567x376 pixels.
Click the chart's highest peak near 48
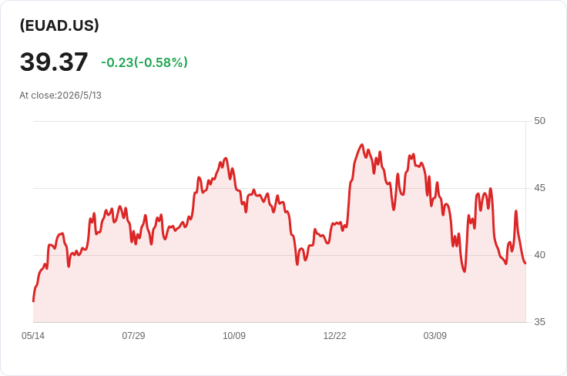pyautogui.click(x=361, y=145)
